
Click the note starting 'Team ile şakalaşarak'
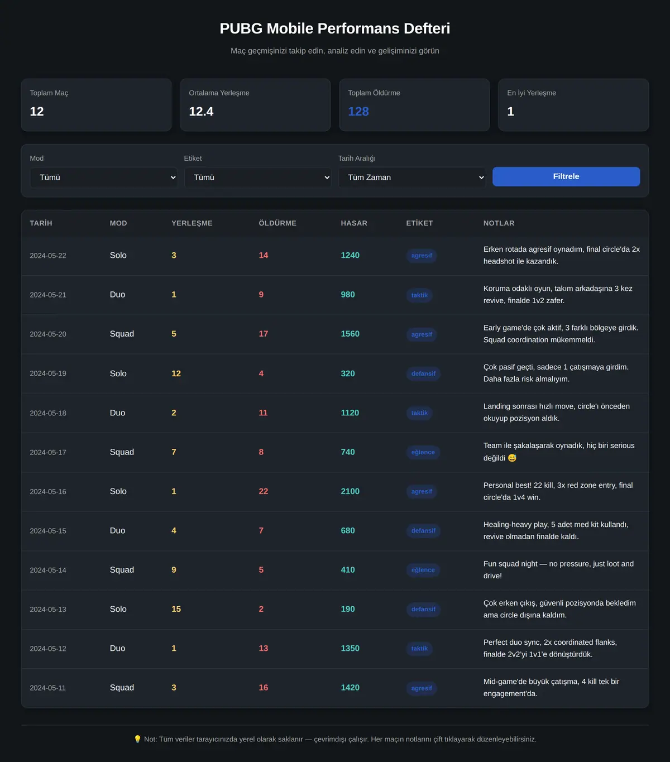[559, 452]
